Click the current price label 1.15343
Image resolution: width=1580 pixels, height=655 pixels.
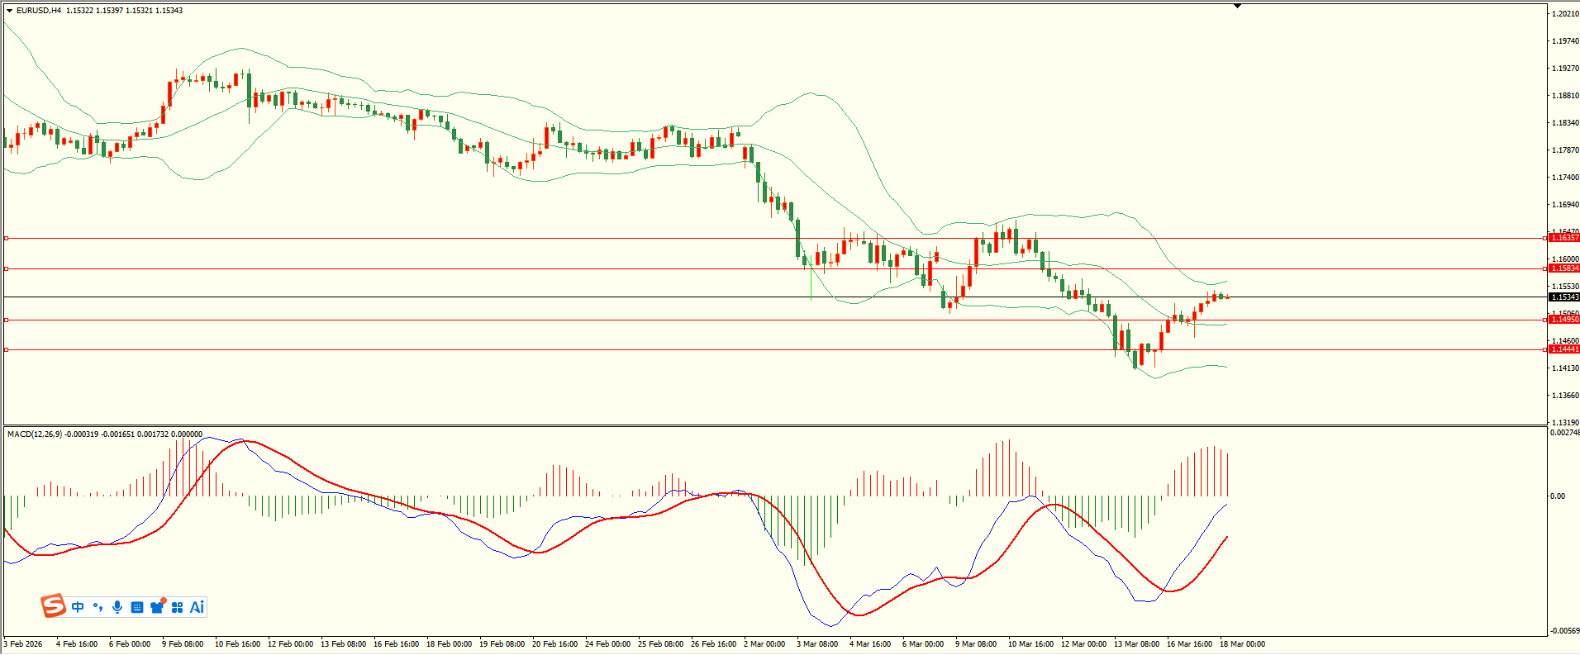(x=1563, y=297)
